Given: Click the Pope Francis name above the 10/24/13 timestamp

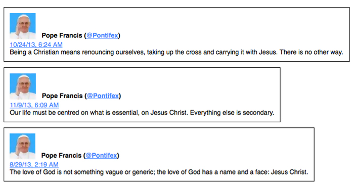Looking at the screenshot, I should 62,35.
